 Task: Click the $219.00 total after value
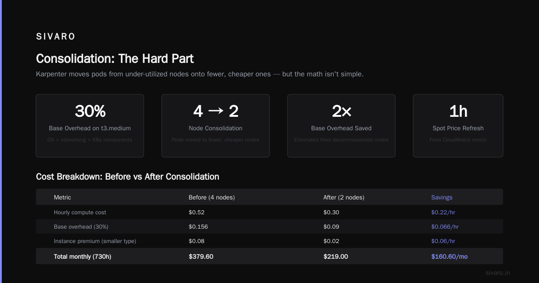click(x=336, y=256)
